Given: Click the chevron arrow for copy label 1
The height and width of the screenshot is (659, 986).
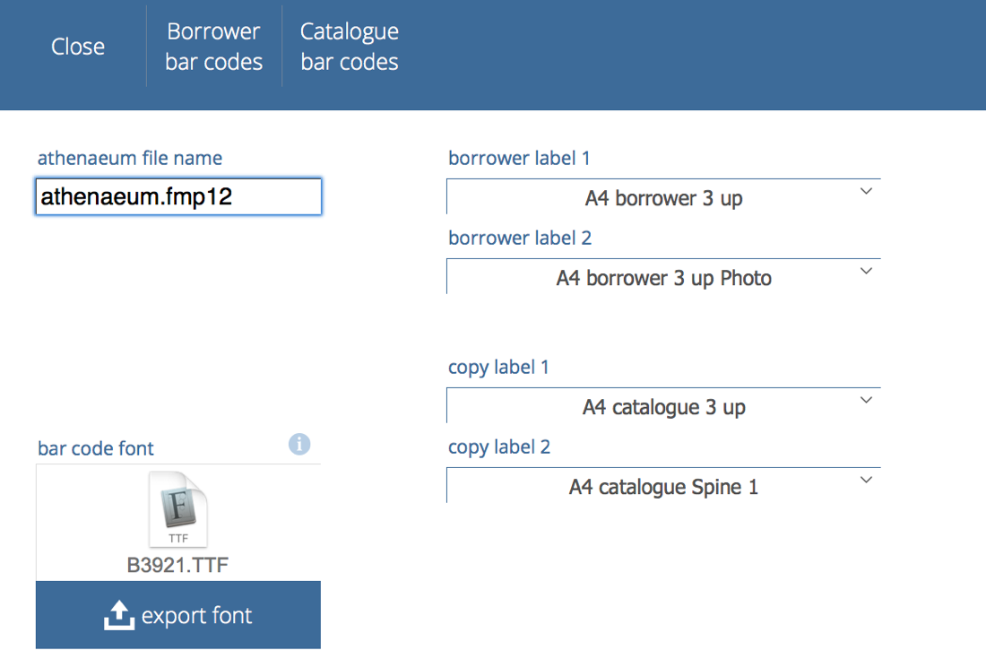Looking at the screenshot, I should (x=865, y=401).
